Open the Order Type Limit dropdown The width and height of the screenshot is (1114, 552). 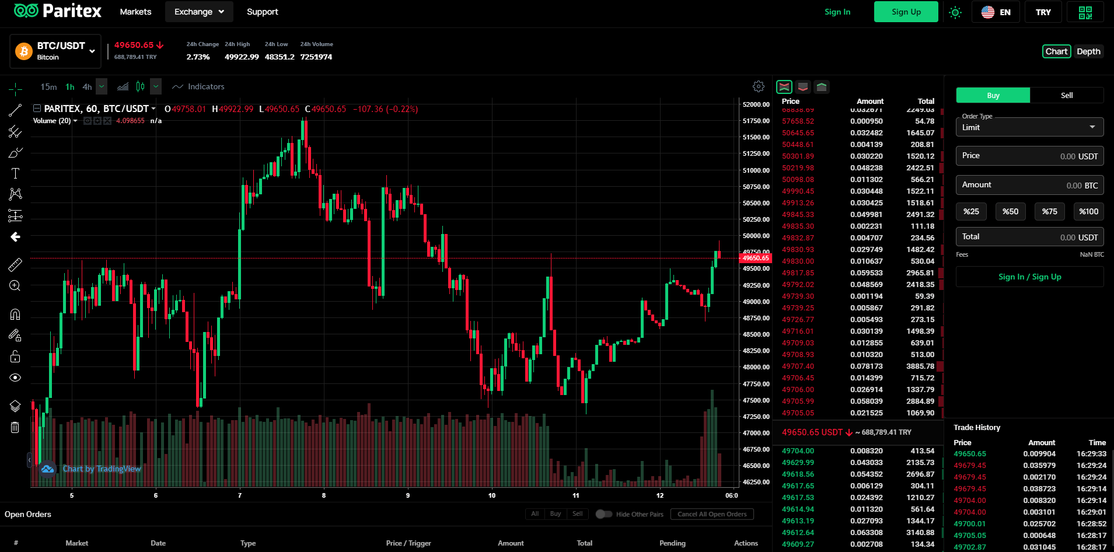tap(1029, 127)
